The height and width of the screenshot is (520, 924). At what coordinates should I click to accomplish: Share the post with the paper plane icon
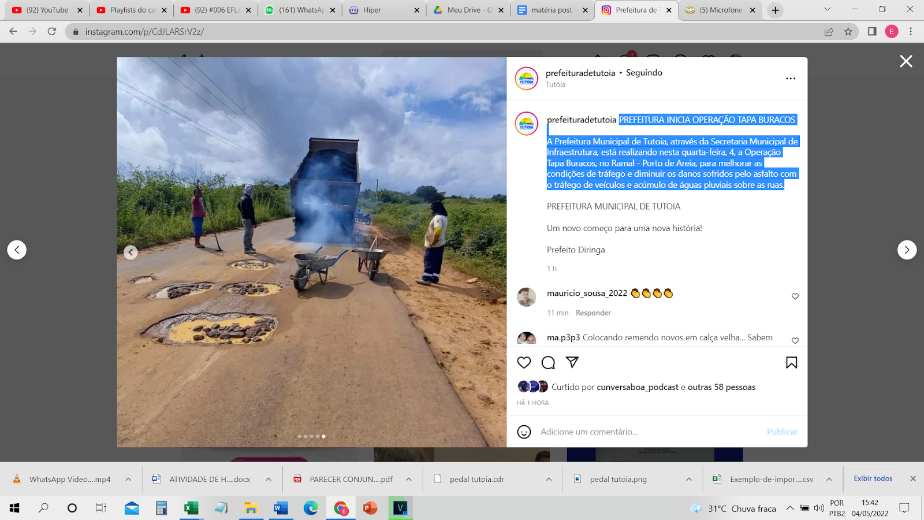[572, 362]
